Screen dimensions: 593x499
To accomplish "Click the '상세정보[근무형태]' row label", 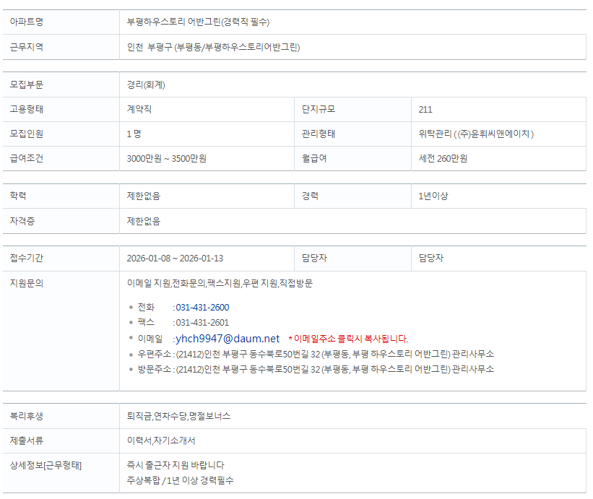I will click(x=46, y=465).
